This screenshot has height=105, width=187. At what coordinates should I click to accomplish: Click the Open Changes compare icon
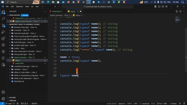point(176,11)
